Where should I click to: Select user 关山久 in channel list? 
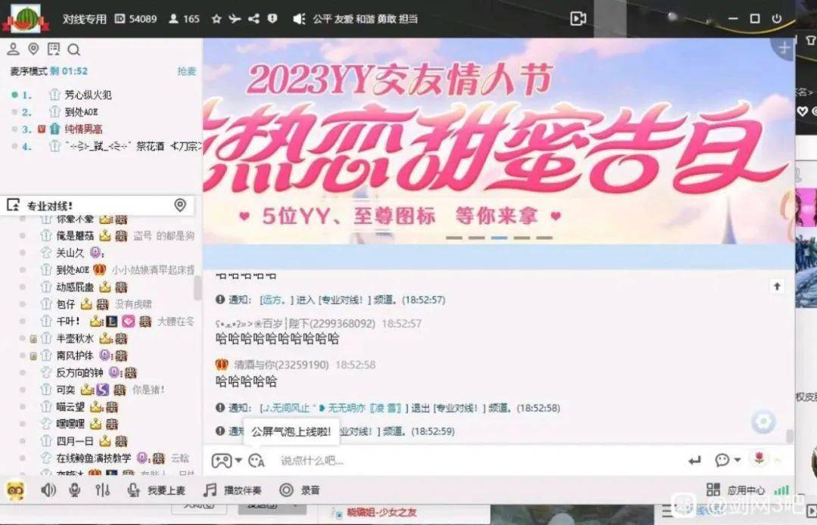(x=70, y=253)
